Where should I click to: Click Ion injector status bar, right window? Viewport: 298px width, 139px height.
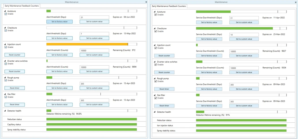(241, 126)
